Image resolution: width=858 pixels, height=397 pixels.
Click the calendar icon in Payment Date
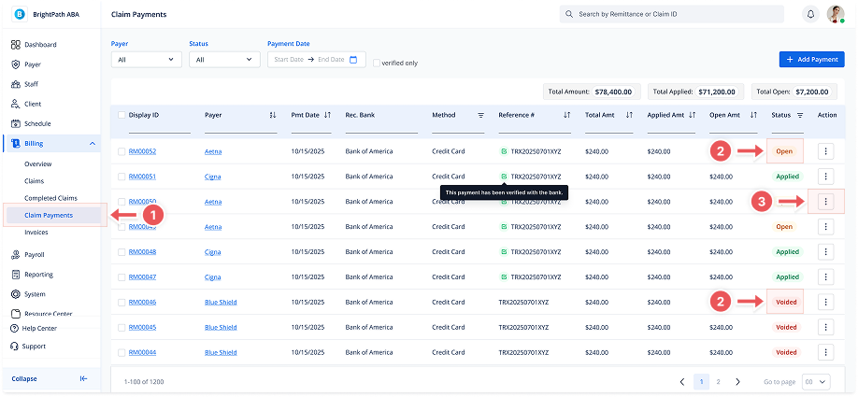353,60
